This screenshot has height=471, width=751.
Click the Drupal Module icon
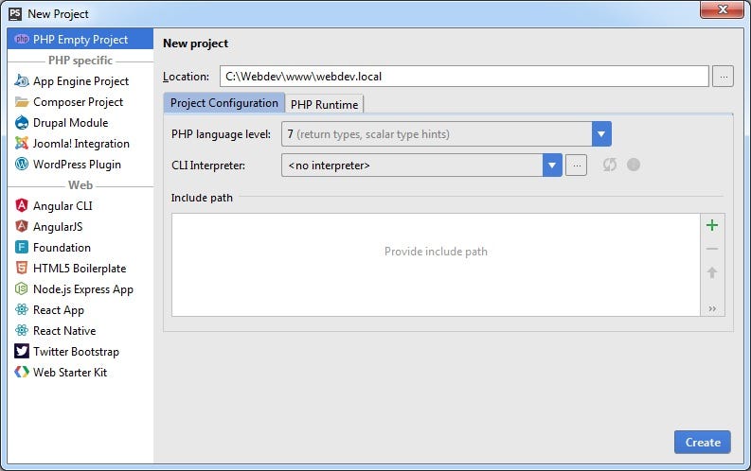[22, 123]
